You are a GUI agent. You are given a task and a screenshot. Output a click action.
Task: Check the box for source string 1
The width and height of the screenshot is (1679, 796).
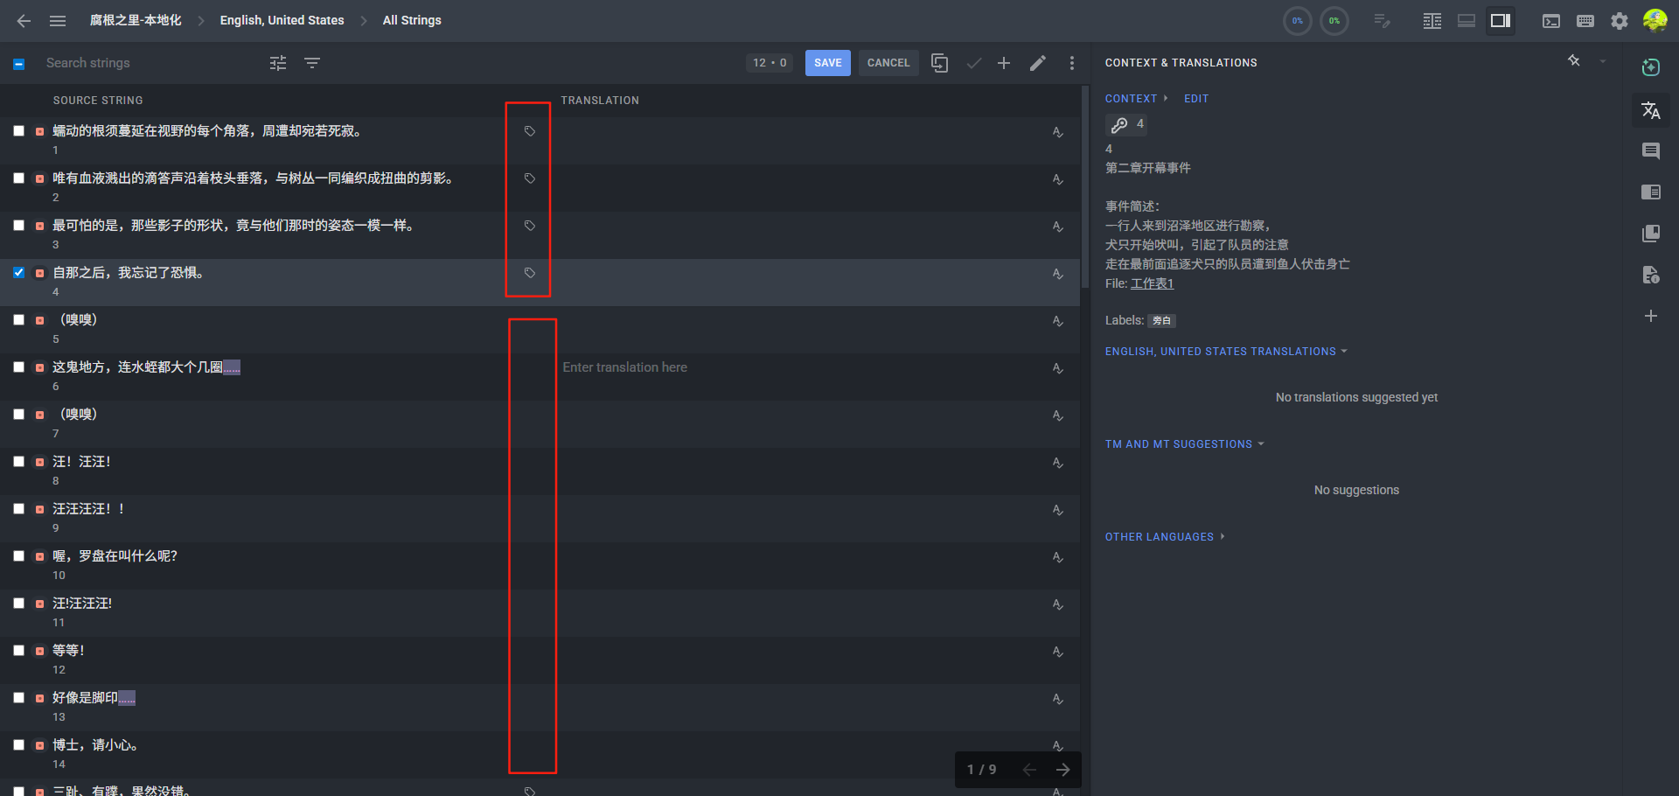point(18,131)
